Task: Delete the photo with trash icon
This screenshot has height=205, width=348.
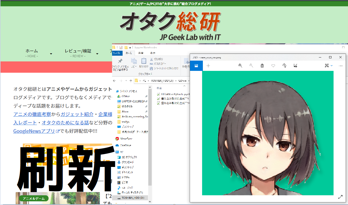Action: point(262,66)
